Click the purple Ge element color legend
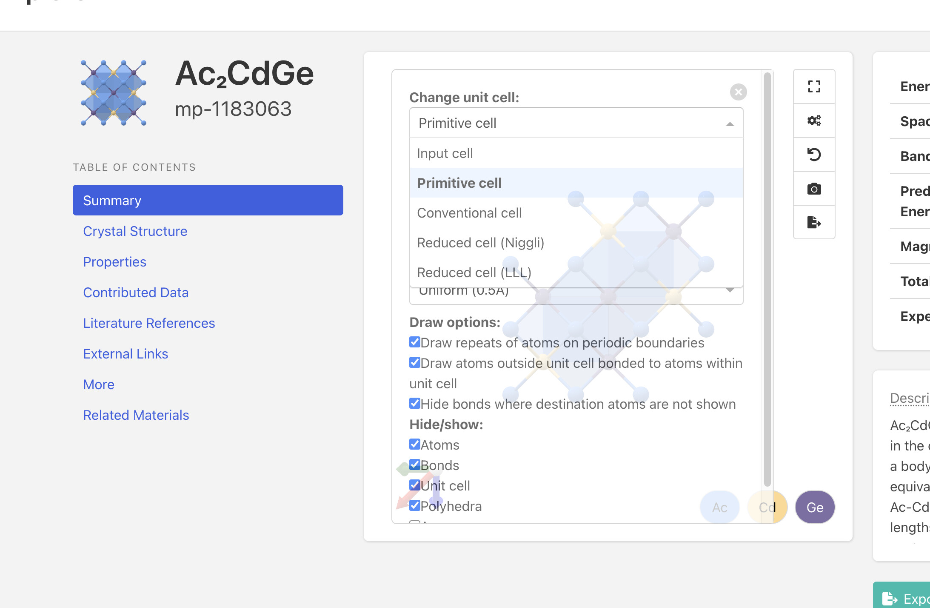 pyautogui.click(x=815, y=507)
